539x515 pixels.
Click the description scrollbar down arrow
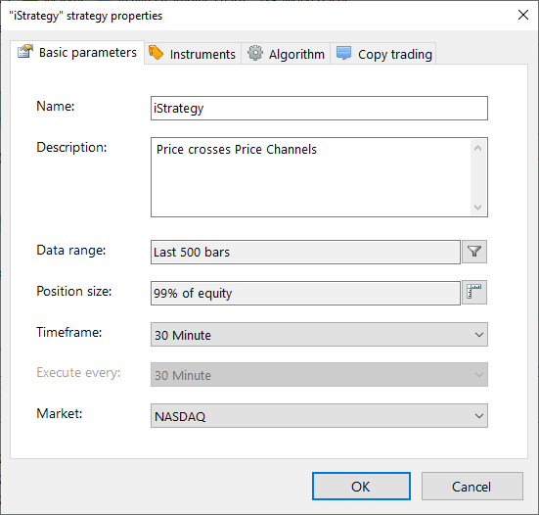click(x=477, y=208)
